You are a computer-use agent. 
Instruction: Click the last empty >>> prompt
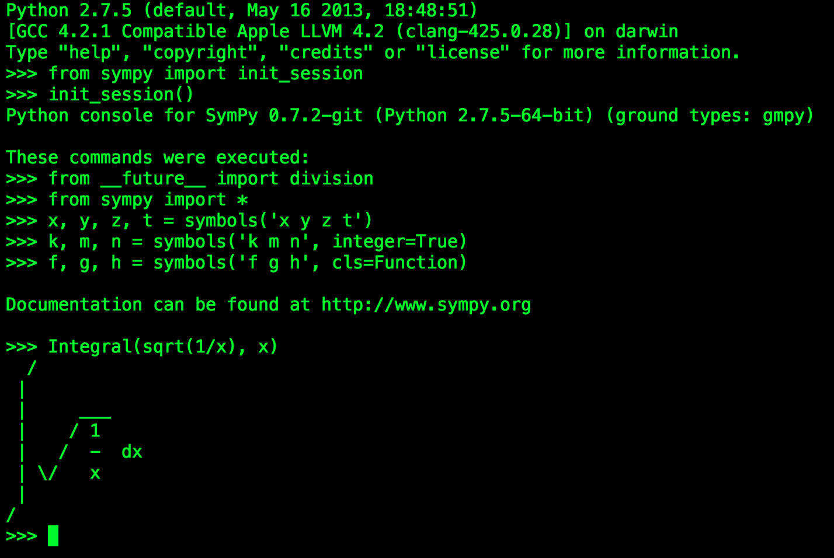[22, 536]
